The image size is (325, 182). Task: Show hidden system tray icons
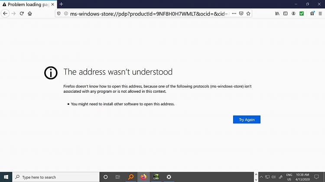pyautogui.click(x=261, y=177)
